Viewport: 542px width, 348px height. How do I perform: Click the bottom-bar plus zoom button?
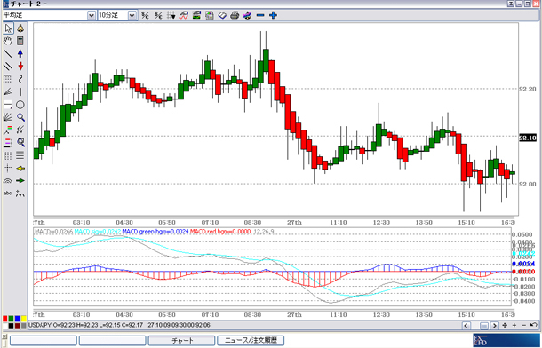(x=514, y=325)
